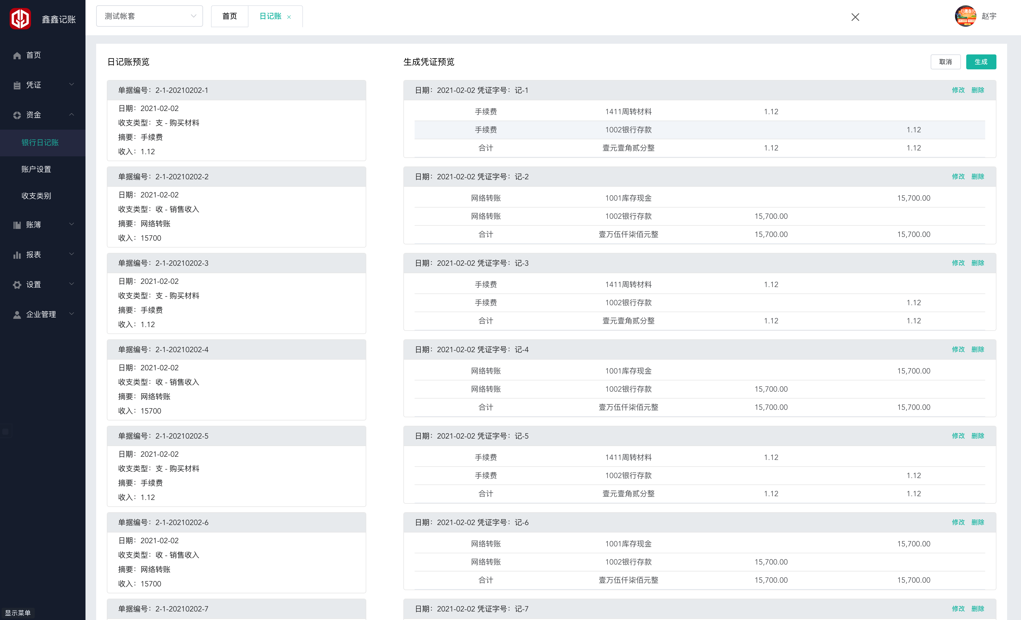Switch to the 首页 tab

(229, 16)
